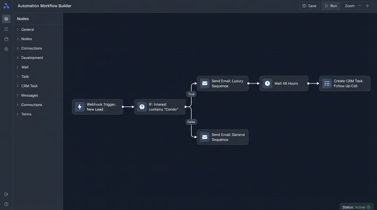Click the envelope icon on General Sequence node

coord(205,137)
